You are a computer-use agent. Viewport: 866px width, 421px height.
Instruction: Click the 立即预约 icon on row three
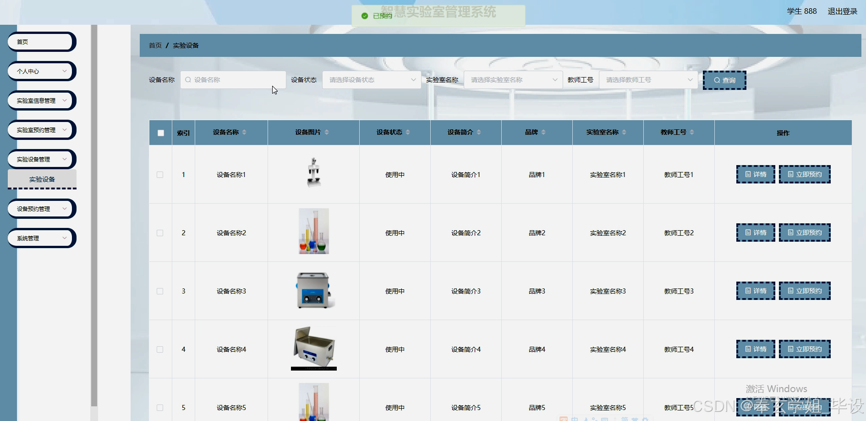(x=790, y=290)
